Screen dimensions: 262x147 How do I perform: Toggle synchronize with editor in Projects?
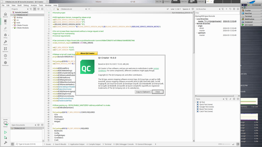(34, 9)
